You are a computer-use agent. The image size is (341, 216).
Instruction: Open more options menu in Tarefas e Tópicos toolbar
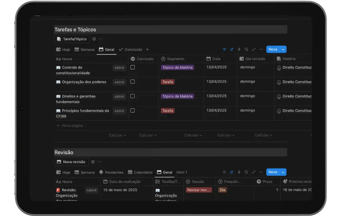coord(261,49)
